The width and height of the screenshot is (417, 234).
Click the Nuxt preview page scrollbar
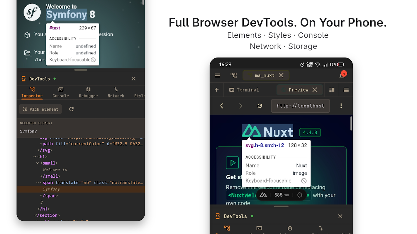click(x=351, y=123)
